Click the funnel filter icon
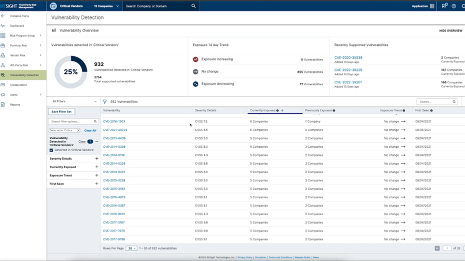 (105, 102)
